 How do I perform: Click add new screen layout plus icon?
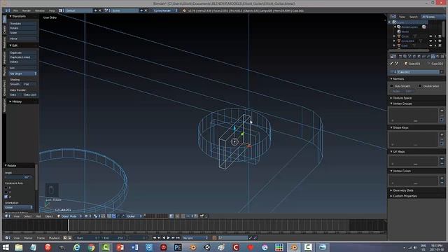(95, 10)
